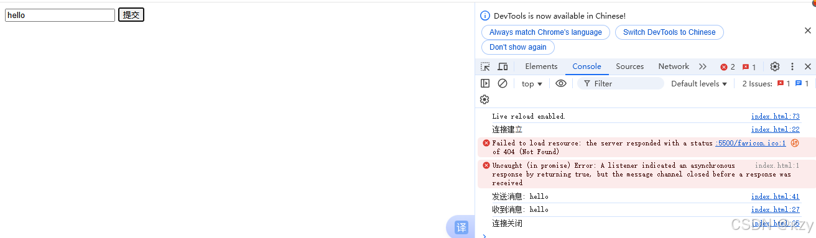Click the 连接建立 log message
Image resolution: width=816 pixels, height=238 pixels.
507,129
